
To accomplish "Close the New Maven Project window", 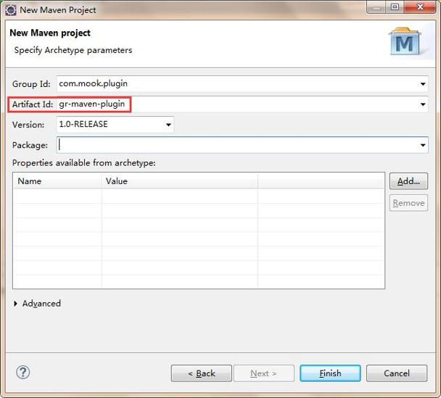I will coord(420,7).
